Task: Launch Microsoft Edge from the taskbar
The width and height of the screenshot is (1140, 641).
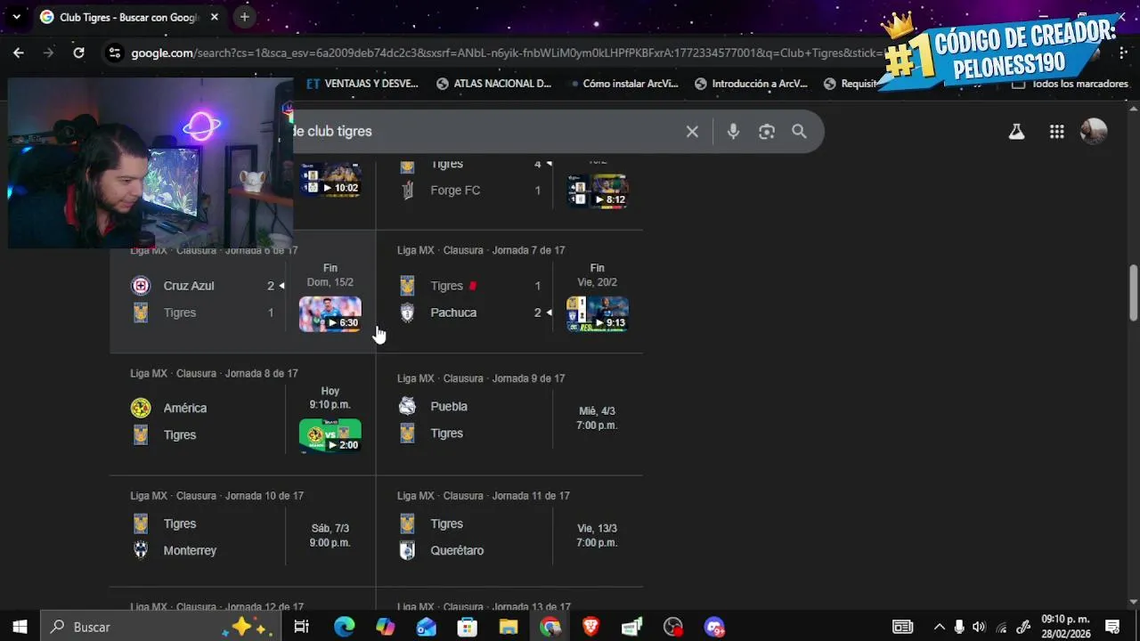Action: pos(344,627)
